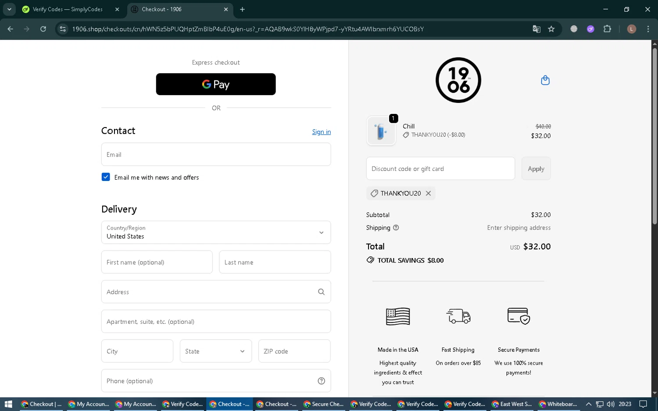Click the 1906 brand logo
The height and width of the screenshot is (411, 658).
pos(458,80)
